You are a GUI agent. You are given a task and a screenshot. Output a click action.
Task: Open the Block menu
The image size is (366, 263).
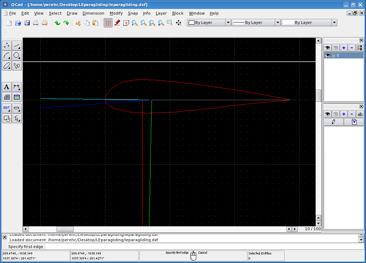tap(178, 13)
